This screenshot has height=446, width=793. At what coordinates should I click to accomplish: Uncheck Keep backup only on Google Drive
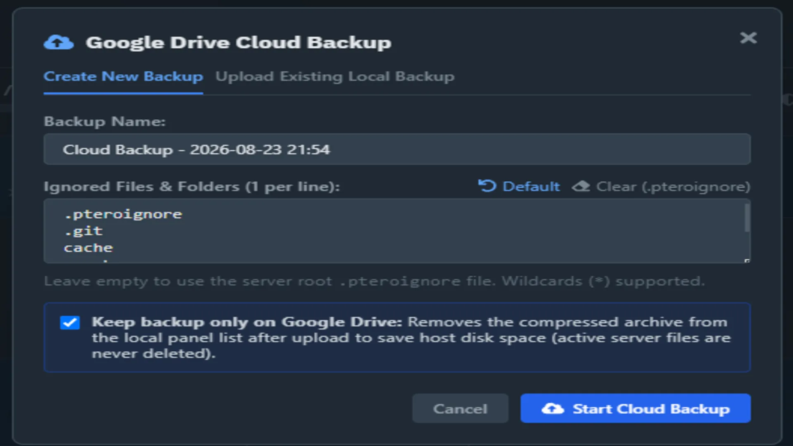click(70, 322)
